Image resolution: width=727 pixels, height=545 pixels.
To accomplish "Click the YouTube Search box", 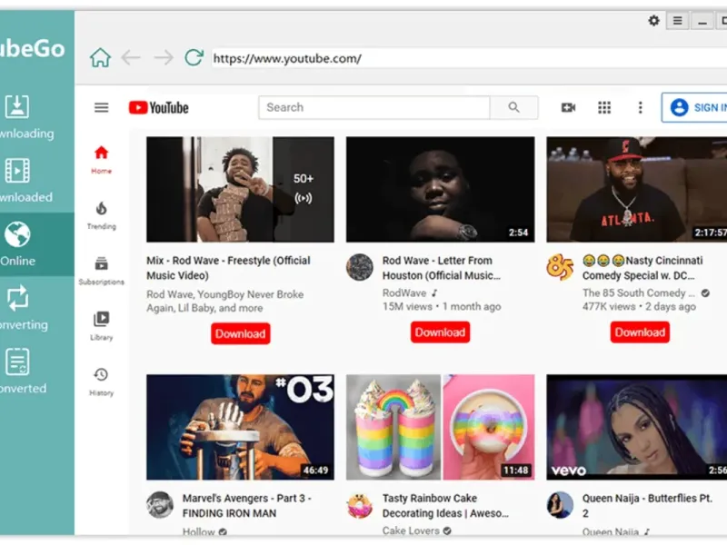I will [374, 107].
